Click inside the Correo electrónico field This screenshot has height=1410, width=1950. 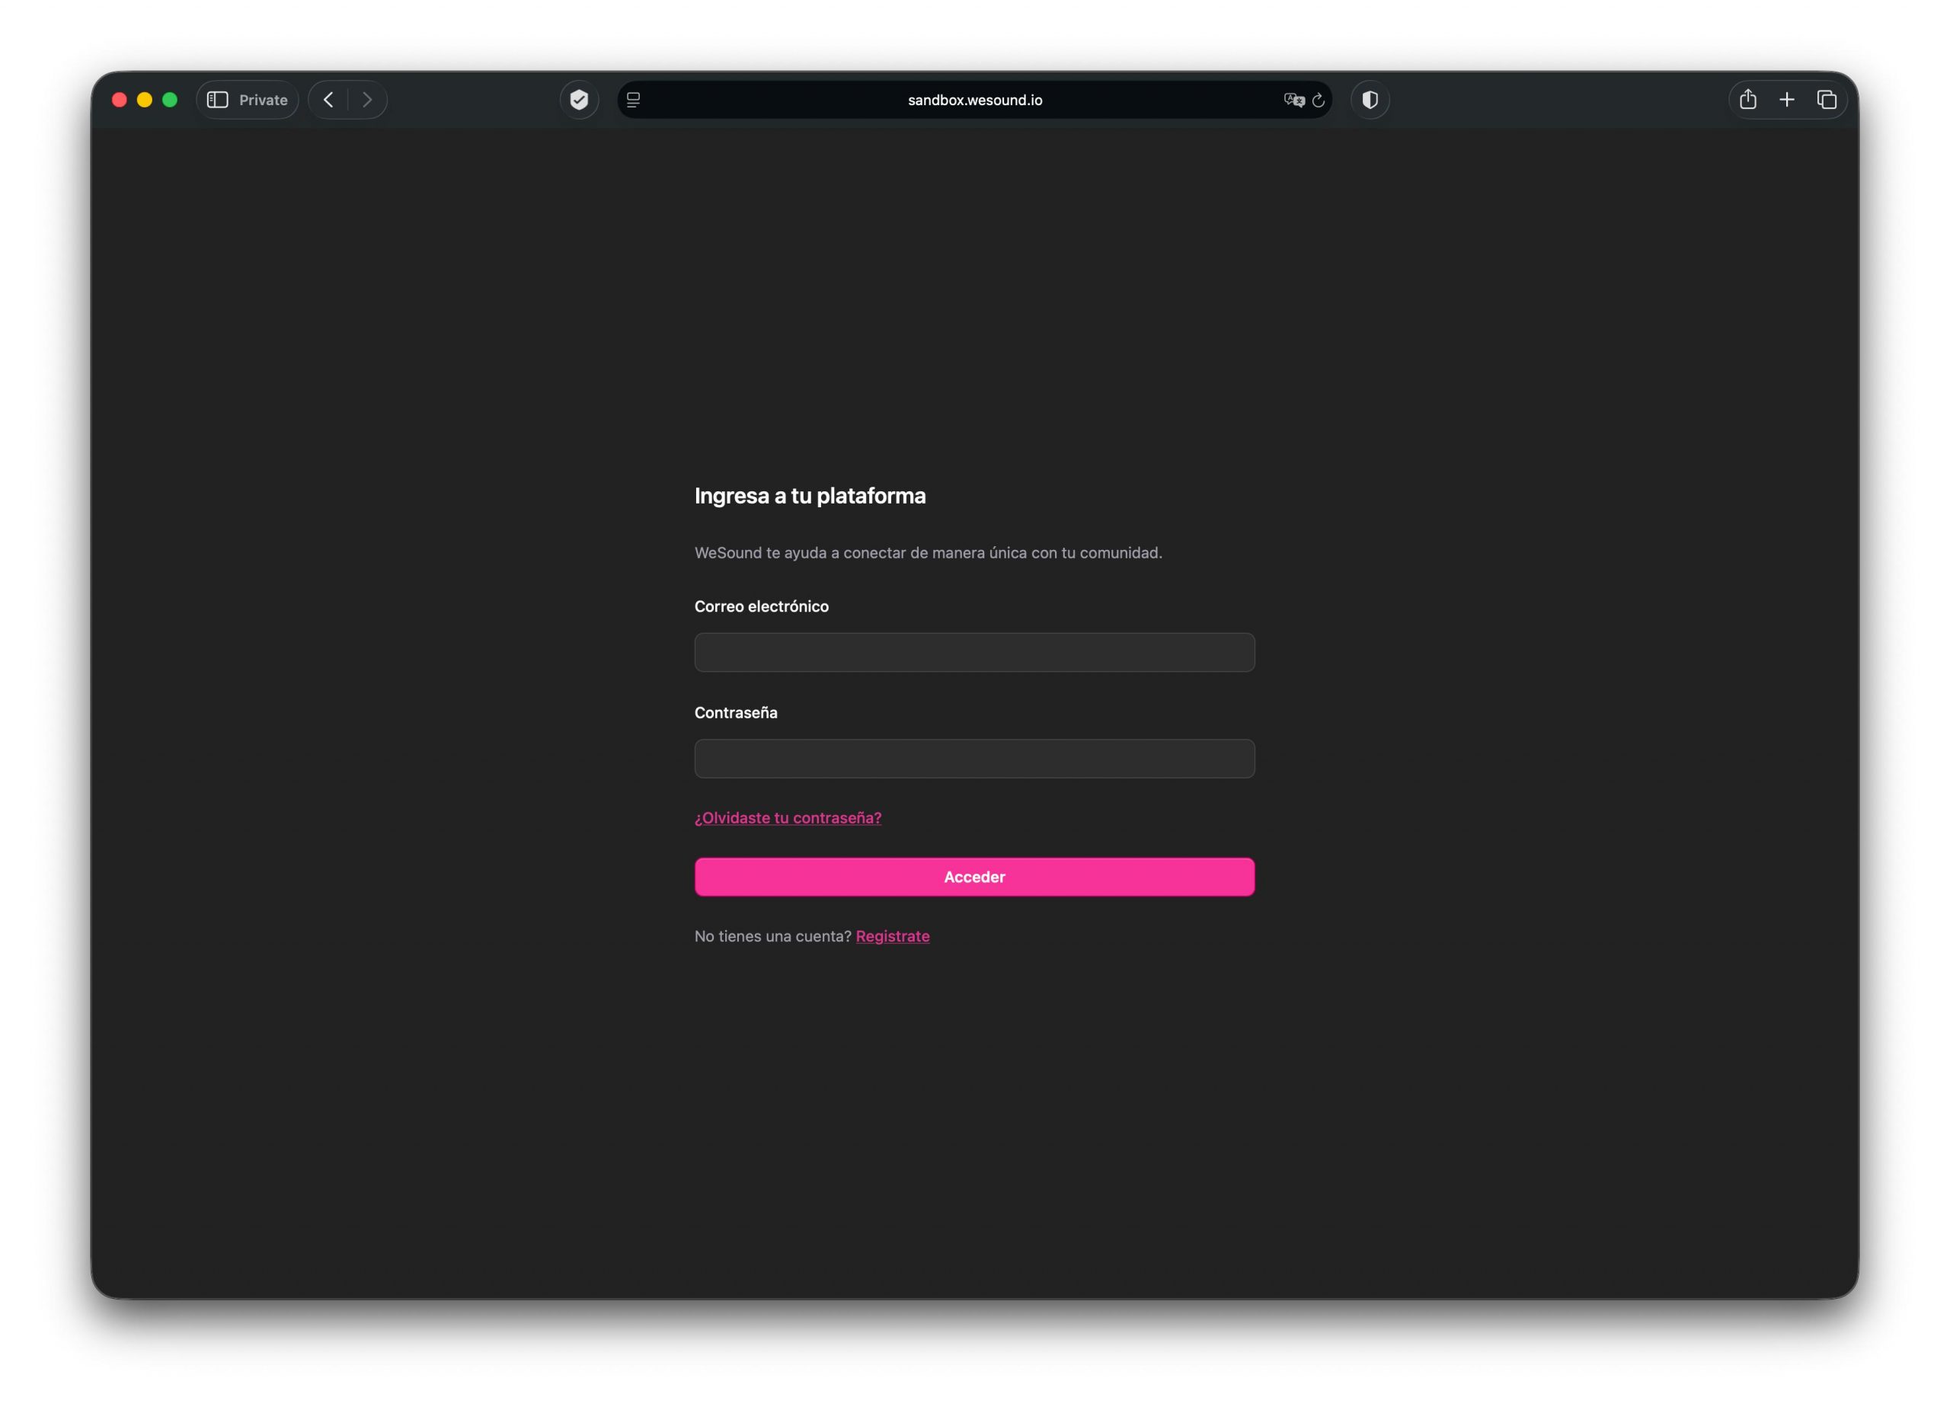973,653
